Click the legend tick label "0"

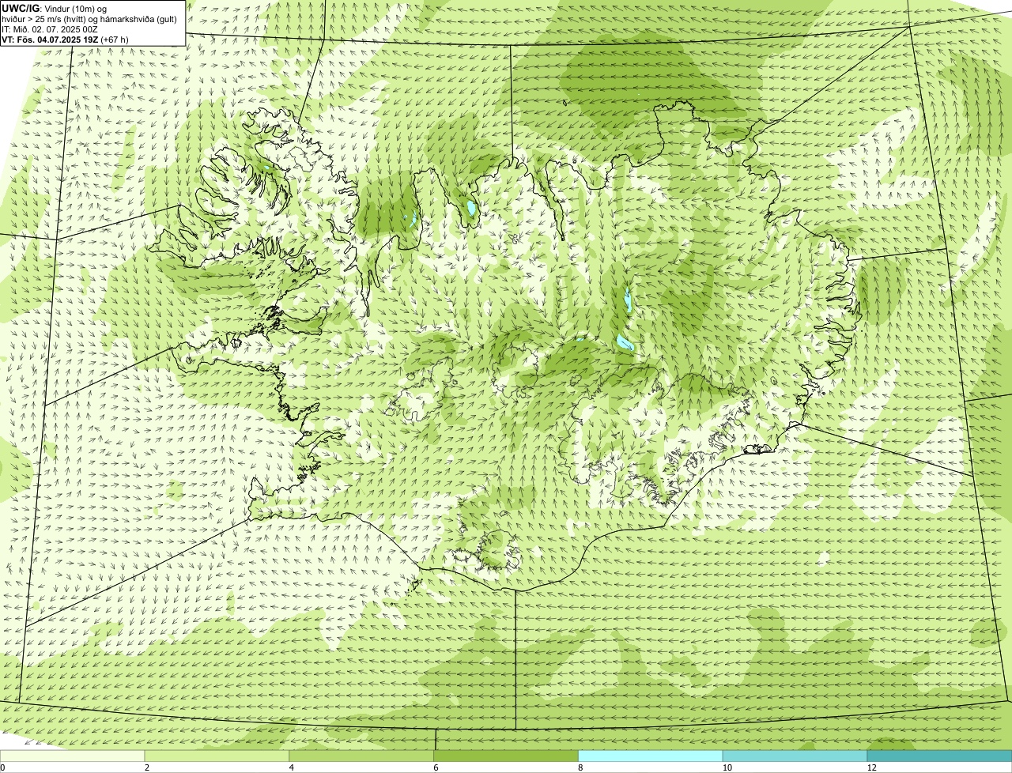pos(2,767)
